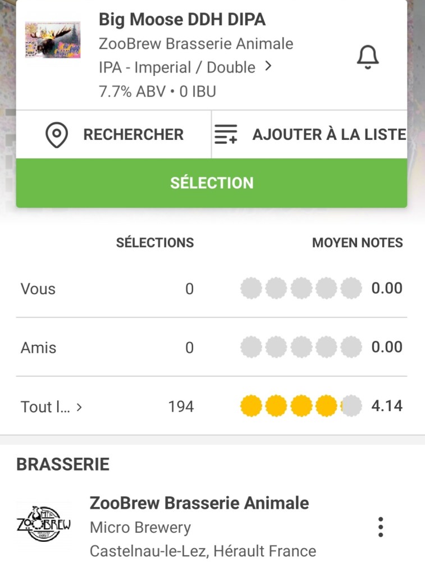Open ZooBrew Brasserie Animale in Brasserie section
425x575 pixels.
199,503
